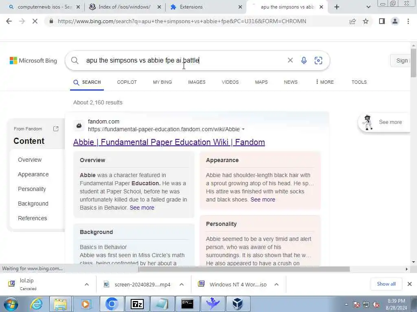Click the horizontal page scrollbar
The image size is (417, 312).
(244, 269)
